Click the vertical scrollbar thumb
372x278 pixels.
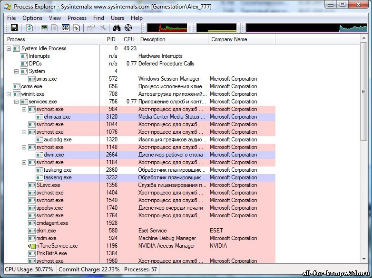(x=363, y=92)
